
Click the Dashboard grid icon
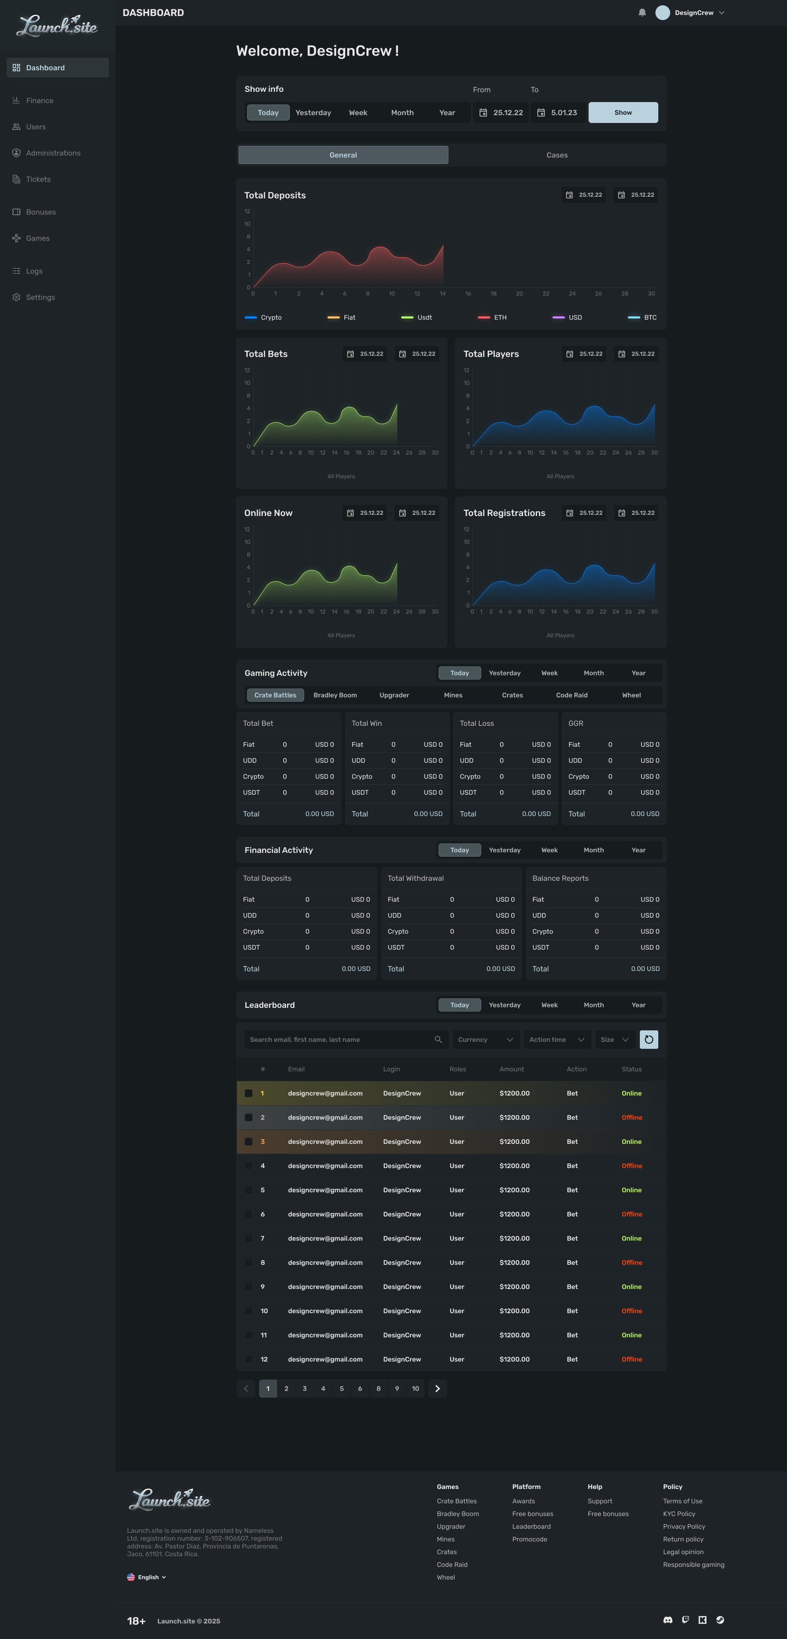(16, 68)
